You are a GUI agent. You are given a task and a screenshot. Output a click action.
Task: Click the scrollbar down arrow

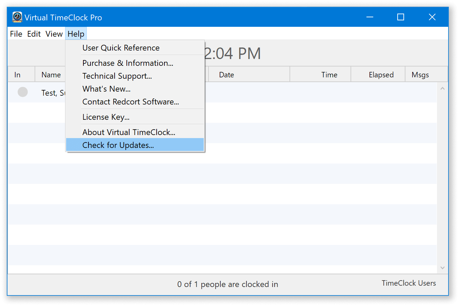[442, 268]
